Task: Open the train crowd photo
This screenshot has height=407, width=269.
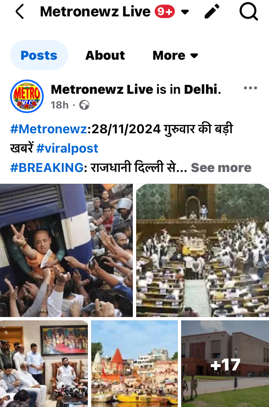Action: click(66, 250)
